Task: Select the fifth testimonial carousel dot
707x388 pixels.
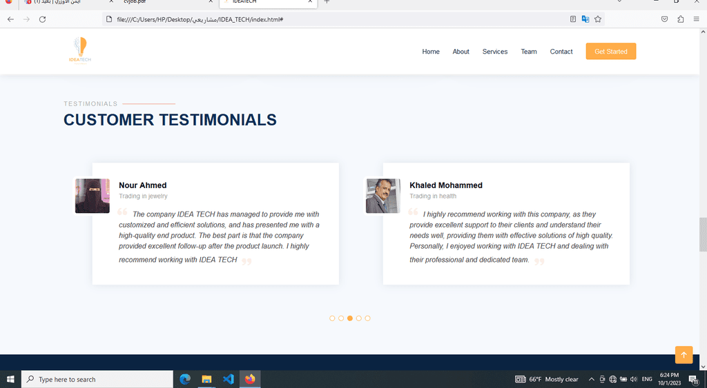Action: 367,318
